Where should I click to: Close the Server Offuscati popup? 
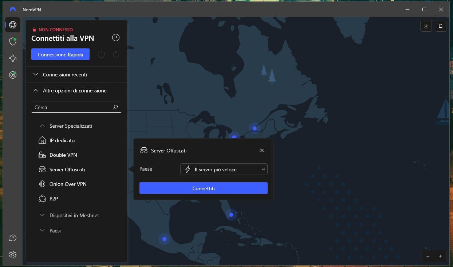262,151
